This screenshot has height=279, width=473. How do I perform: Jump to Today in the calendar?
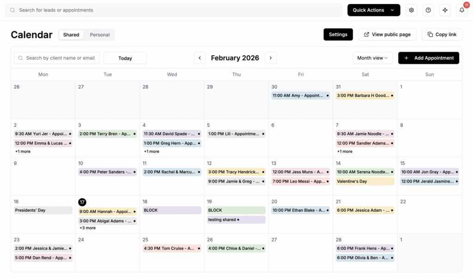[125, 58]
